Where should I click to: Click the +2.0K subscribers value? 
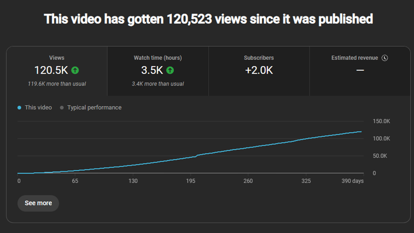[x=259, y=70]
